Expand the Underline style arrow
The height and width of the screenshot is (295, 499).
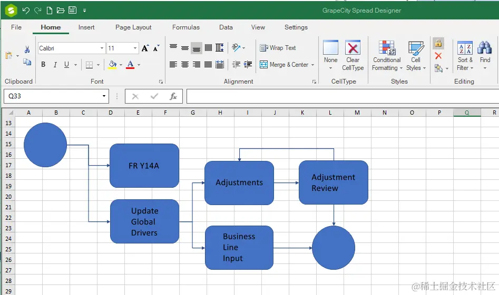click(76, 65)
